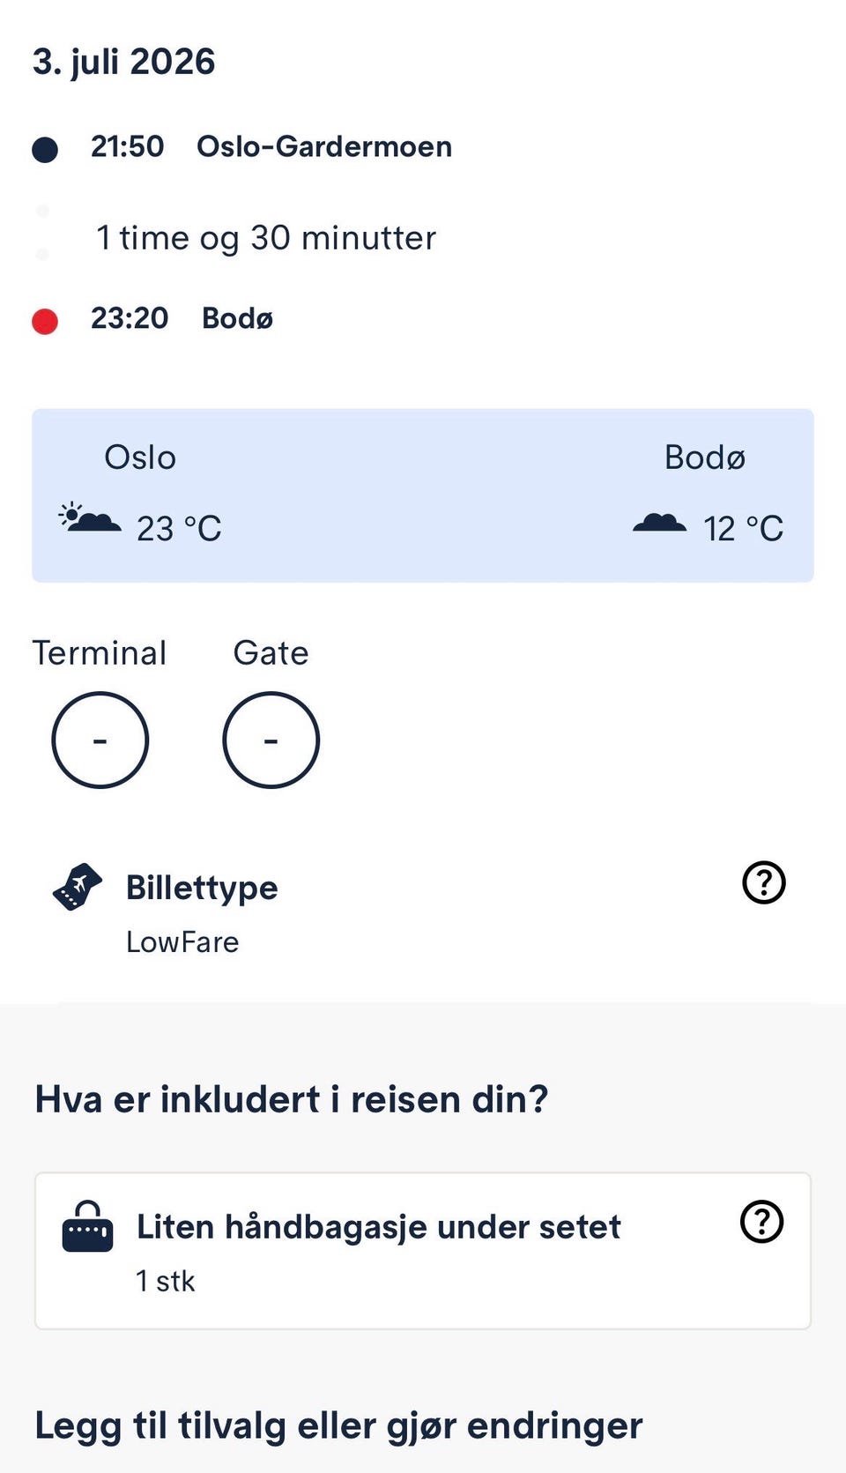Tap the Oslo 23 °C temperature
The height and width of the screenshot is (1473, 846).
click(179, 529)
